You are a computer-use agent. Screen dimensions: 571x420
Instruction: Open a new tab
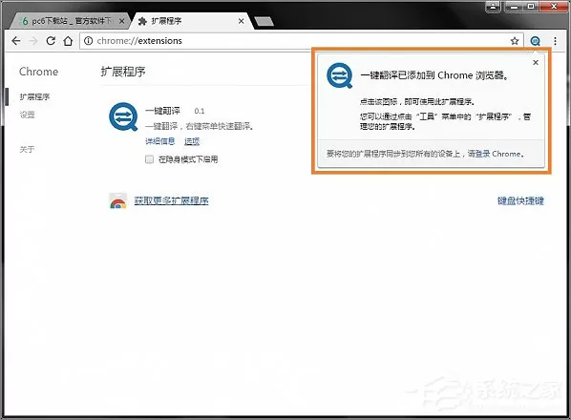click(x=264, y=21)
